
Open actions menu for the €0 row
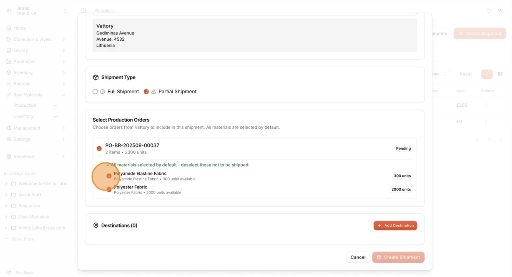click(486, 121)
